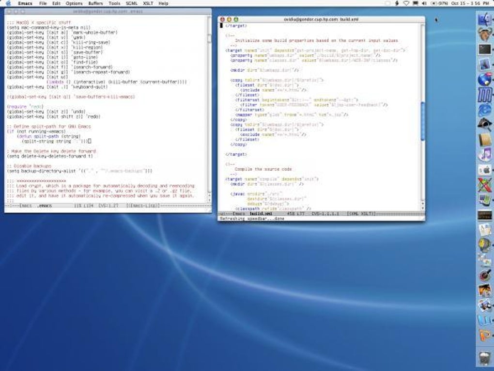Click the 'delete-key-deletes-forward' setq line
The image size is (494, 371).
pyautogui.click(x=50, y=156)
